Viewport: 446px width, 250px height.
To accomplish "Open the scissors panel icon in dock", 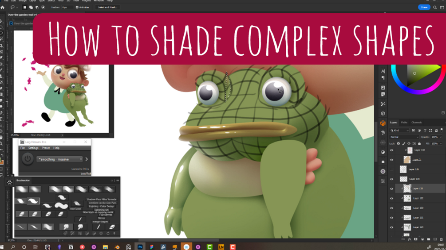I will (383, 104).
